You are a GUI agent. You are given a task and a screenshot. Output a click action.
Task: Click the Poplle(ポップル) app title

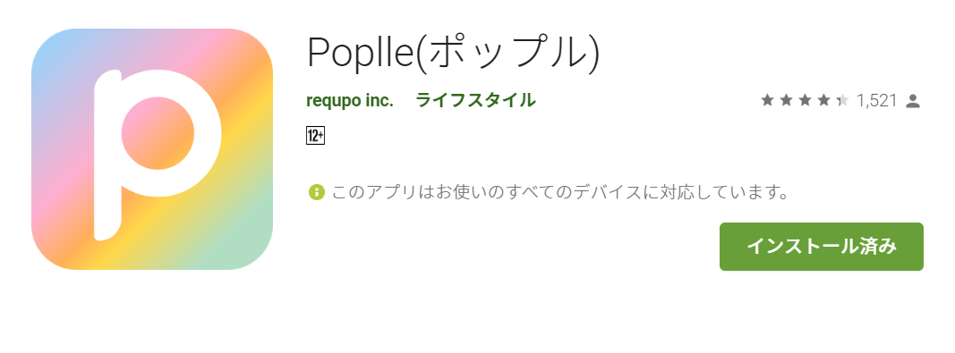click(x=453, y=53)
